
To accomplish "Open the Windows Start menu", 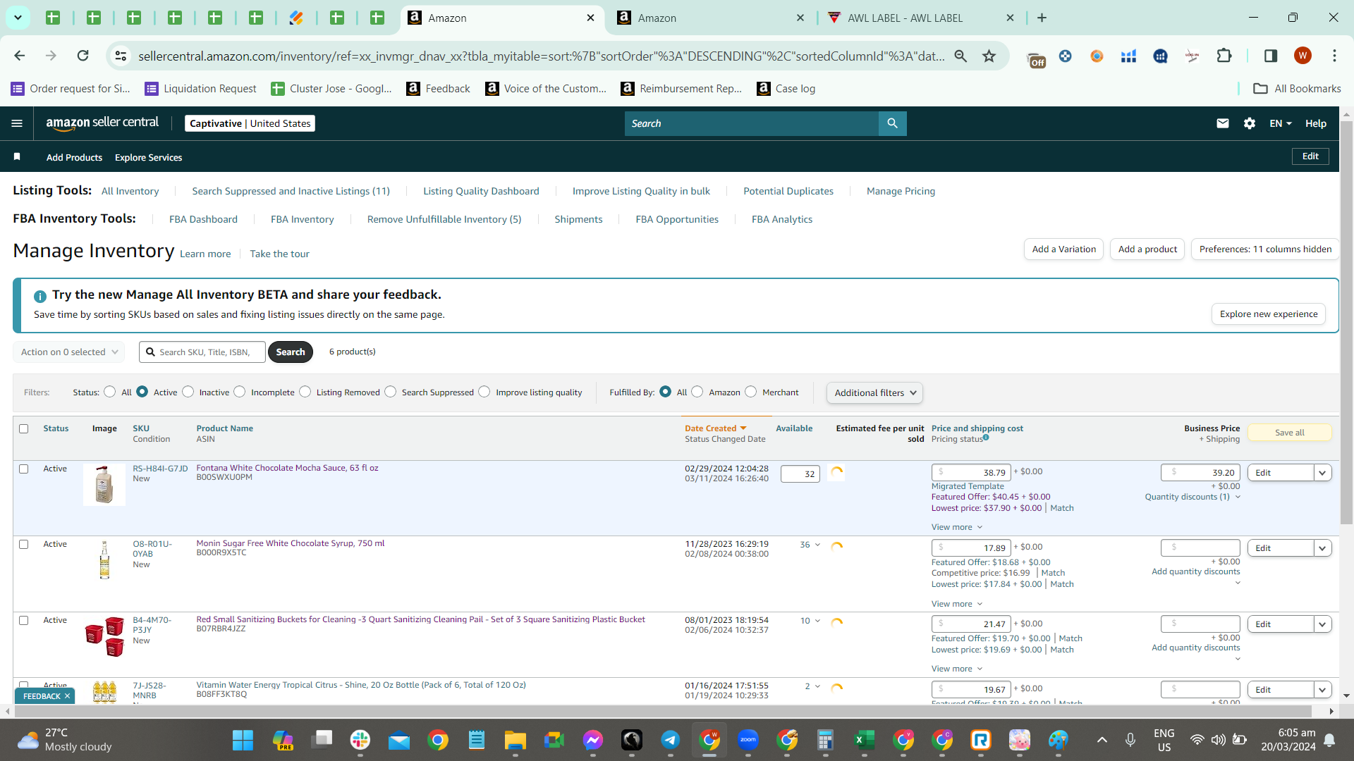I will click(x=243, y=740).
